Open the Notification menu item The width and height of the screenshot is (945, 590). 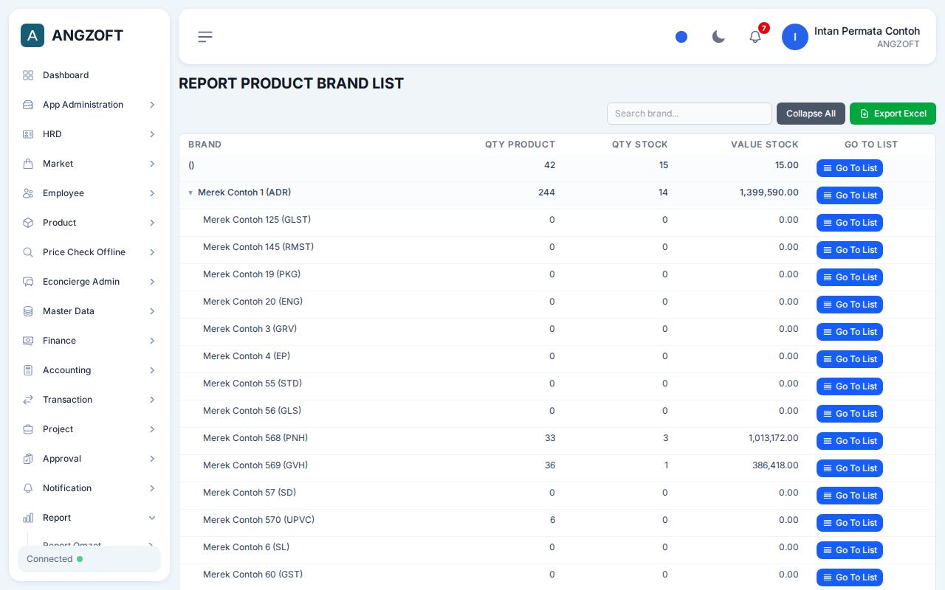[89, 488]
